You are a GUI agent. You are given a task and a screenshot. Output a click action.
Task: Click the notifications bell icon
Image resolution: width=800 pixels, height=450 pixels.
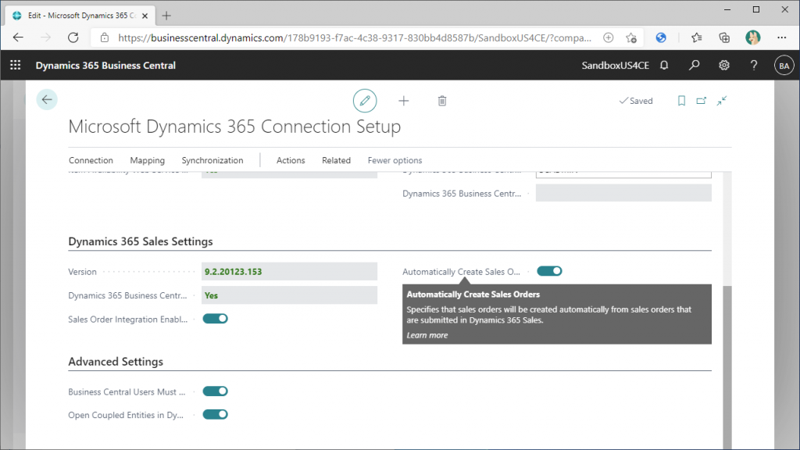[x=664, y=66]
